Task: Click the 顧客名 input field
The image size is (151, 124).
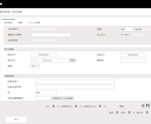Action: [x=133, y=60]
